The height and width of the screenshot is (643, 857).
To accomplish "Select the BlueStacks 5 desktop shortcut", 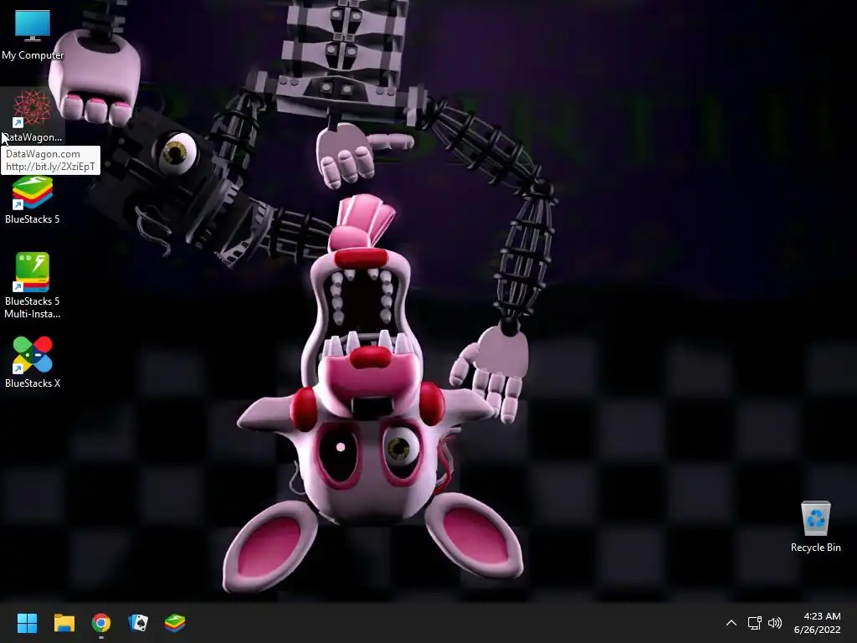I will [x=33, y=199].
